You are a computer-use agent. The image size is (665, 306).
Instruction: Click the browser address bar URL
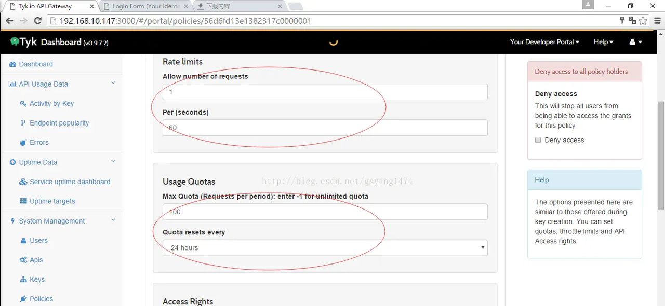[185, 21]
